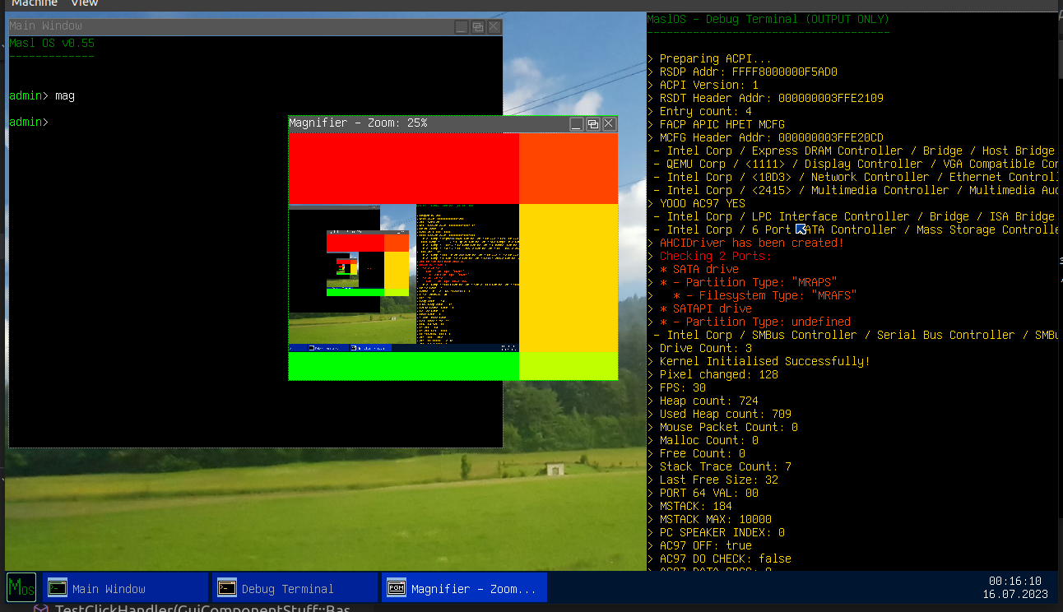The image size is (1063, 612).
Task: Click the 'Drive Count: 3' line
Action: [699, 348]
